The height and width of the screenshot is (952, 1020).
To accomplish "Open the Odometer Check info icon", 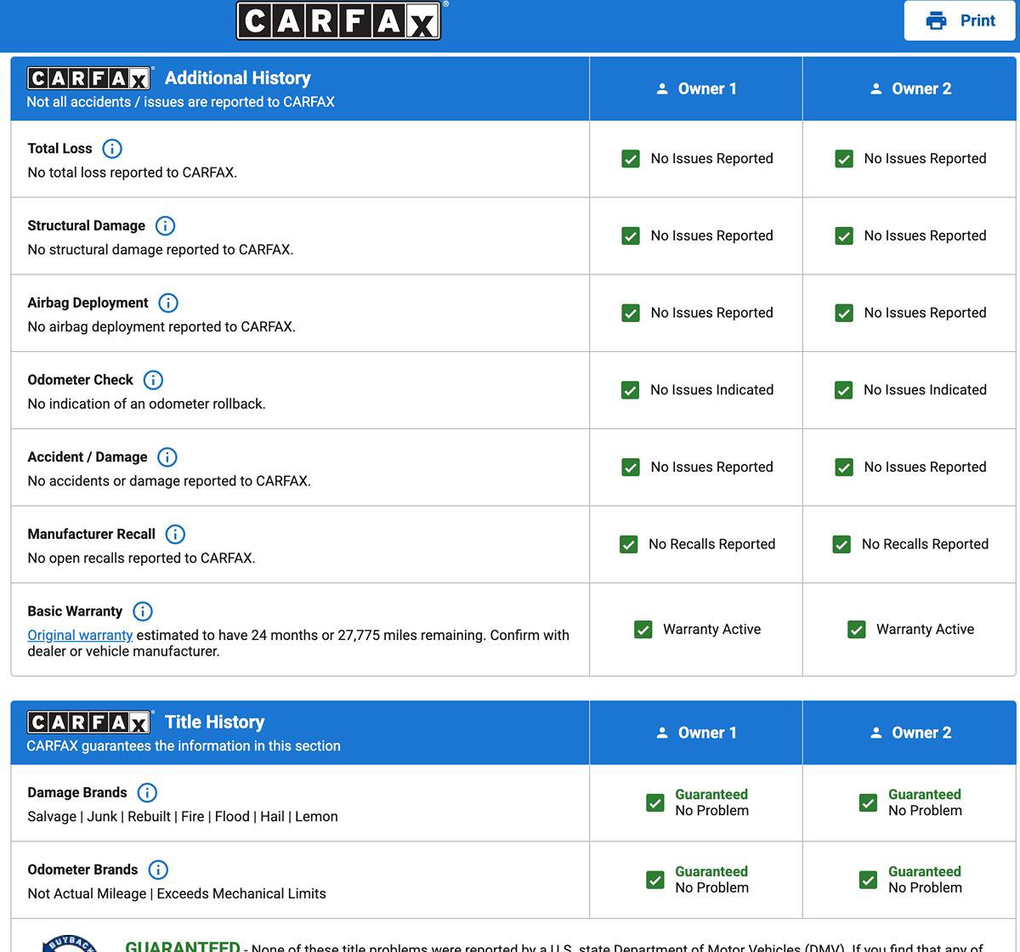I will coord(153,380).
